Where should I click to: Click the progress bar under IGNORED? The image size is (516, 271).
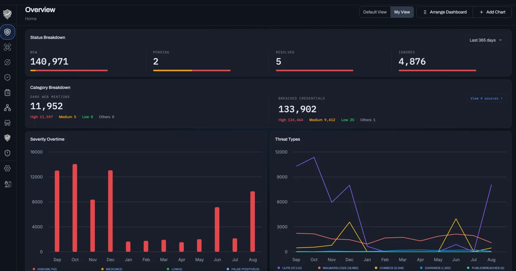tap(437, 70)
